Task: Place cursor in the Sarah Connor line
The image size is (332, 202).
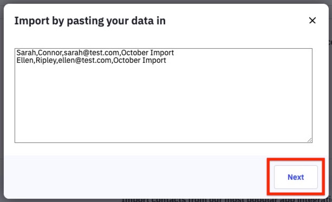Action: pos(95,53)
